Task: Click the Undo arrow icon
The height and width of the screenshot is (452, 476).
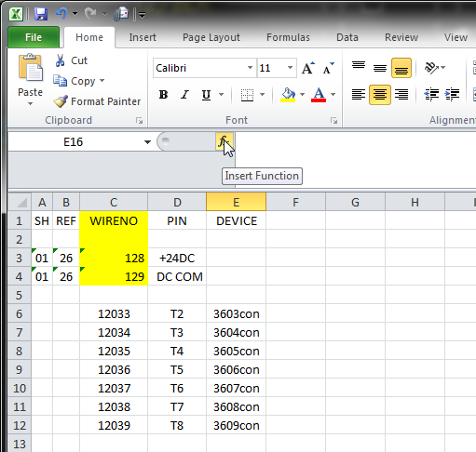Action: point(61,14)
